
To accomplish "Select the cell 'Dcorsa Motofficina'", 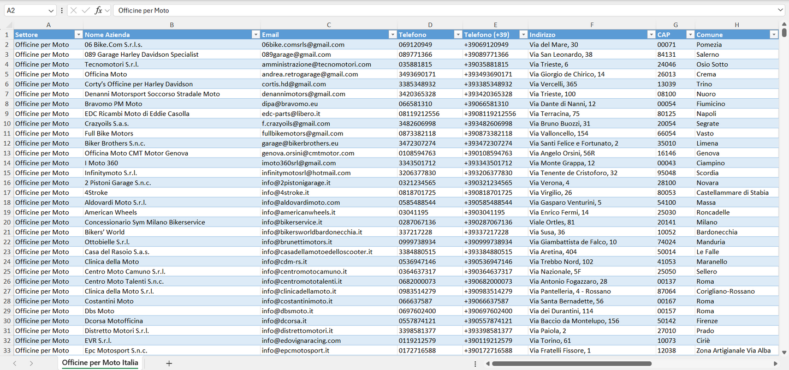I will [x=172, y=321].
